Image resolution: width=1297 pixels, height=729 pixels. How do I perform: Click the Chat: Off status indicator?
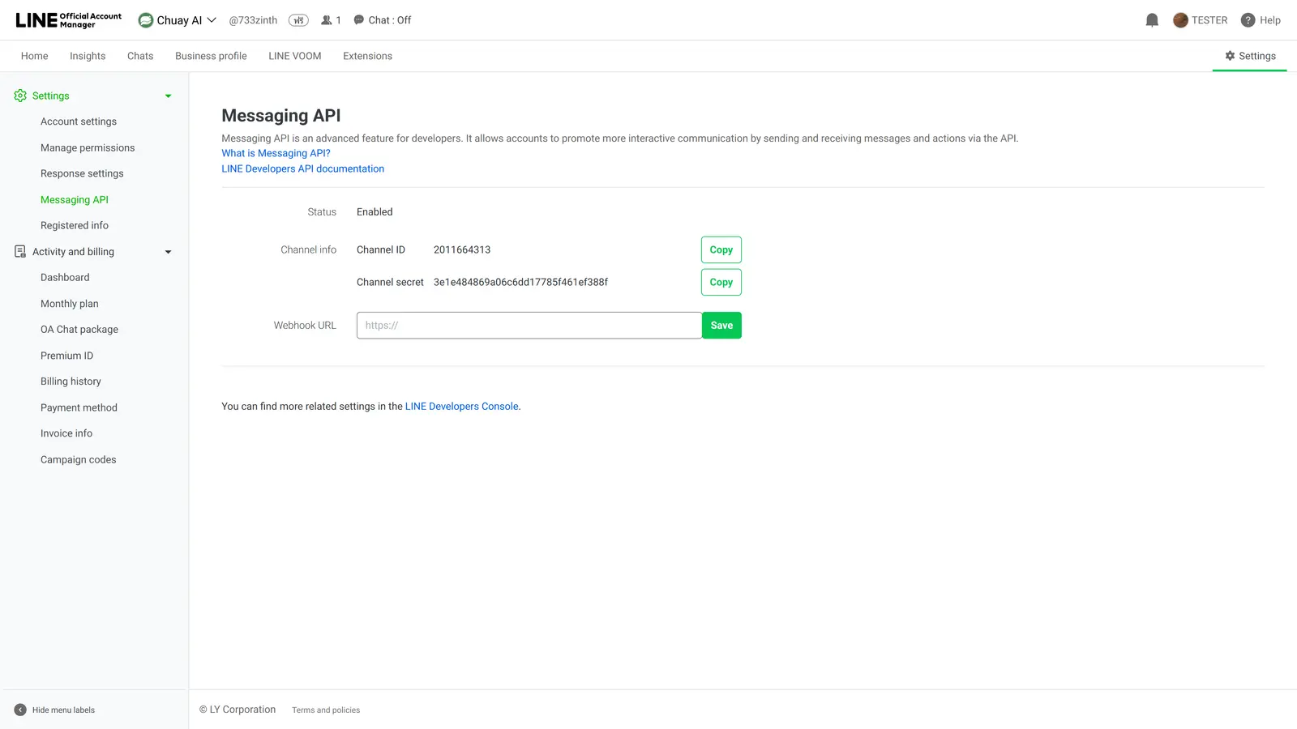383,20
